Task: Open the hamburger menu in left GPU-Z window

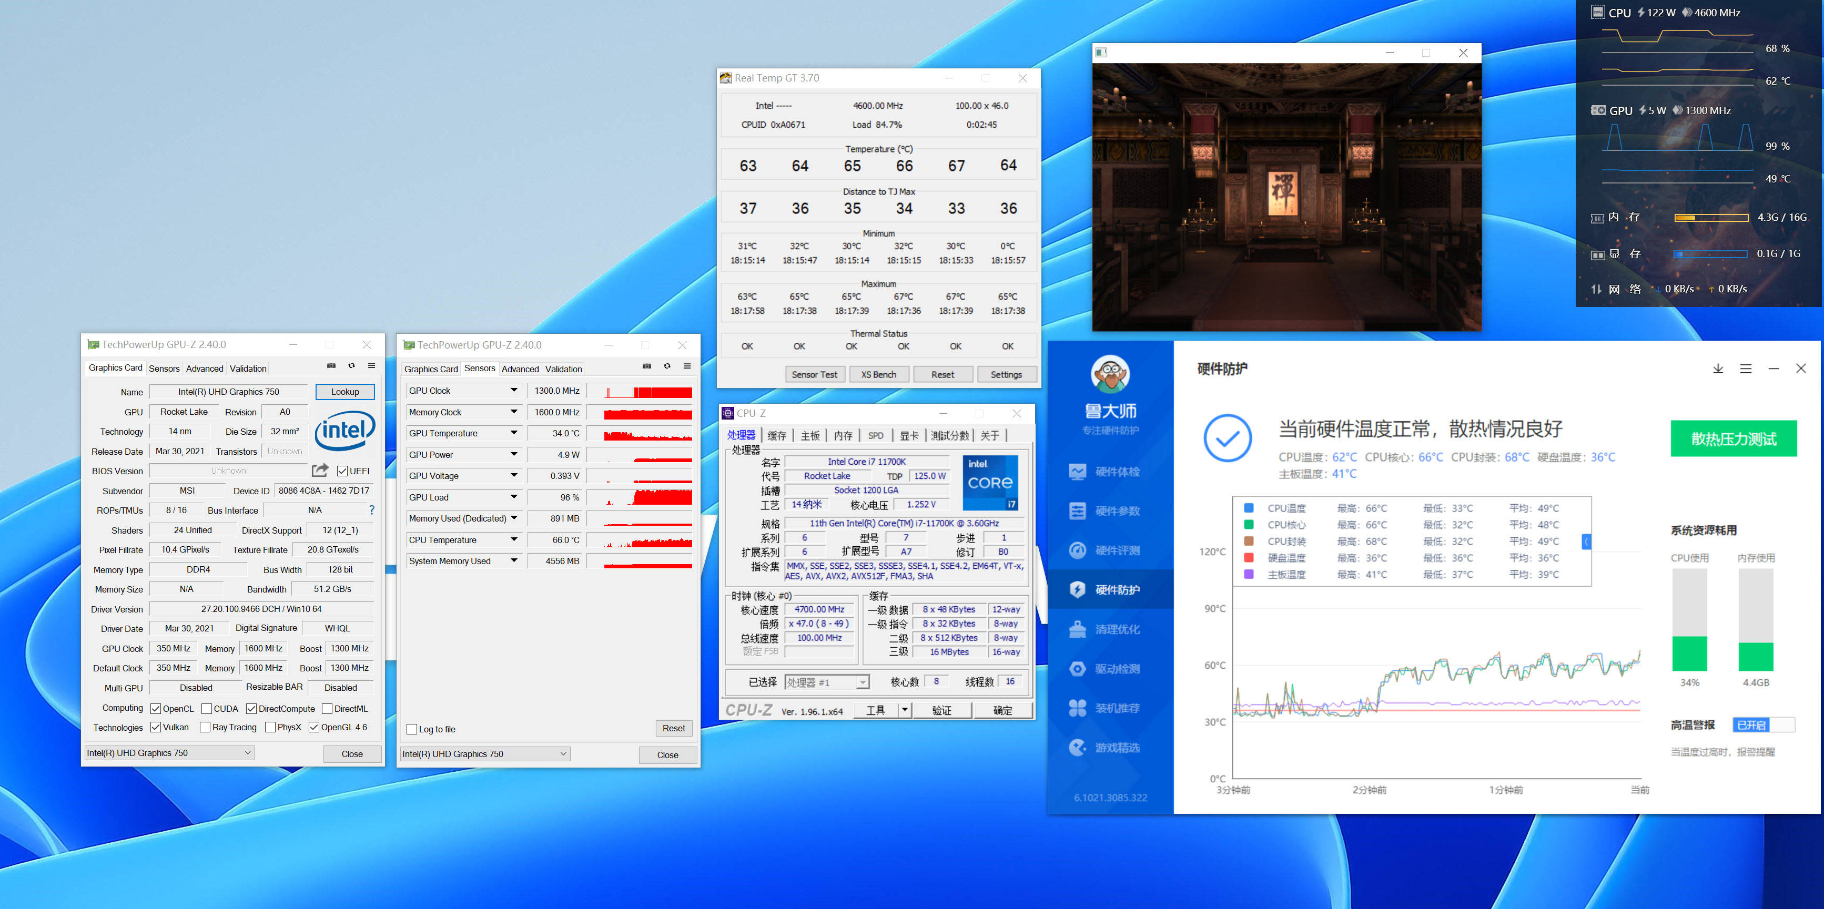Action: click(371, 366)
